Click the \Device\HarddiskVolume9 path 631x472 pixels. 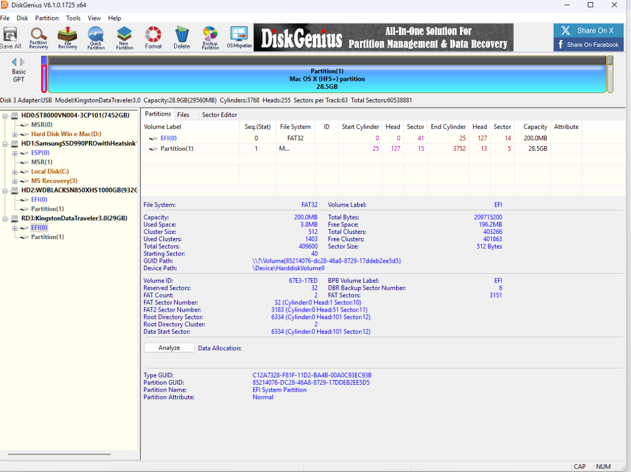pyautogui.click(x=289, y=268)
